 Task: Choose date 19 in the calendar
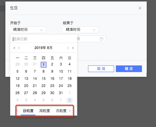point(17,86)
